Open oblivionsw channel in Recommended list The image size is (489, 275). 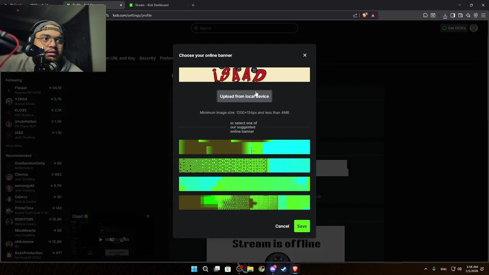tap(34, 244)
